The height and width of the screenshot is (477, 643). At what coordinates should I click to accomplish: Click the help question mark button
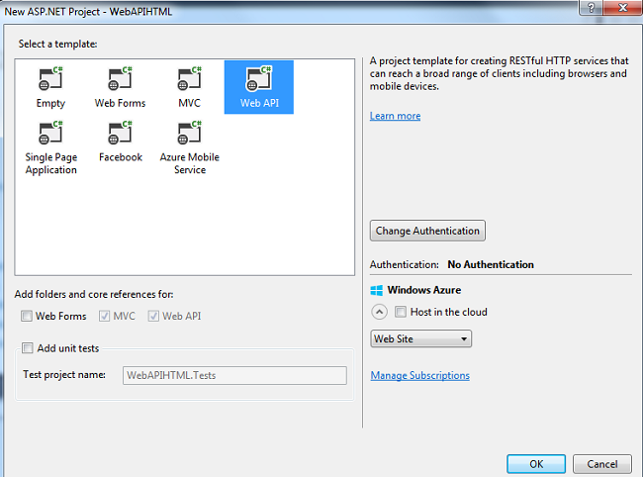591,7
